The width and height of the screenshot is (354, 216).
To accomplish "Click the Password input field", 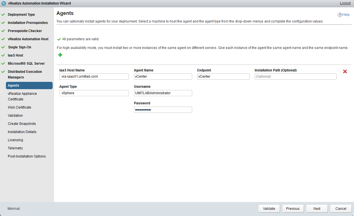I will coord(163,110).
